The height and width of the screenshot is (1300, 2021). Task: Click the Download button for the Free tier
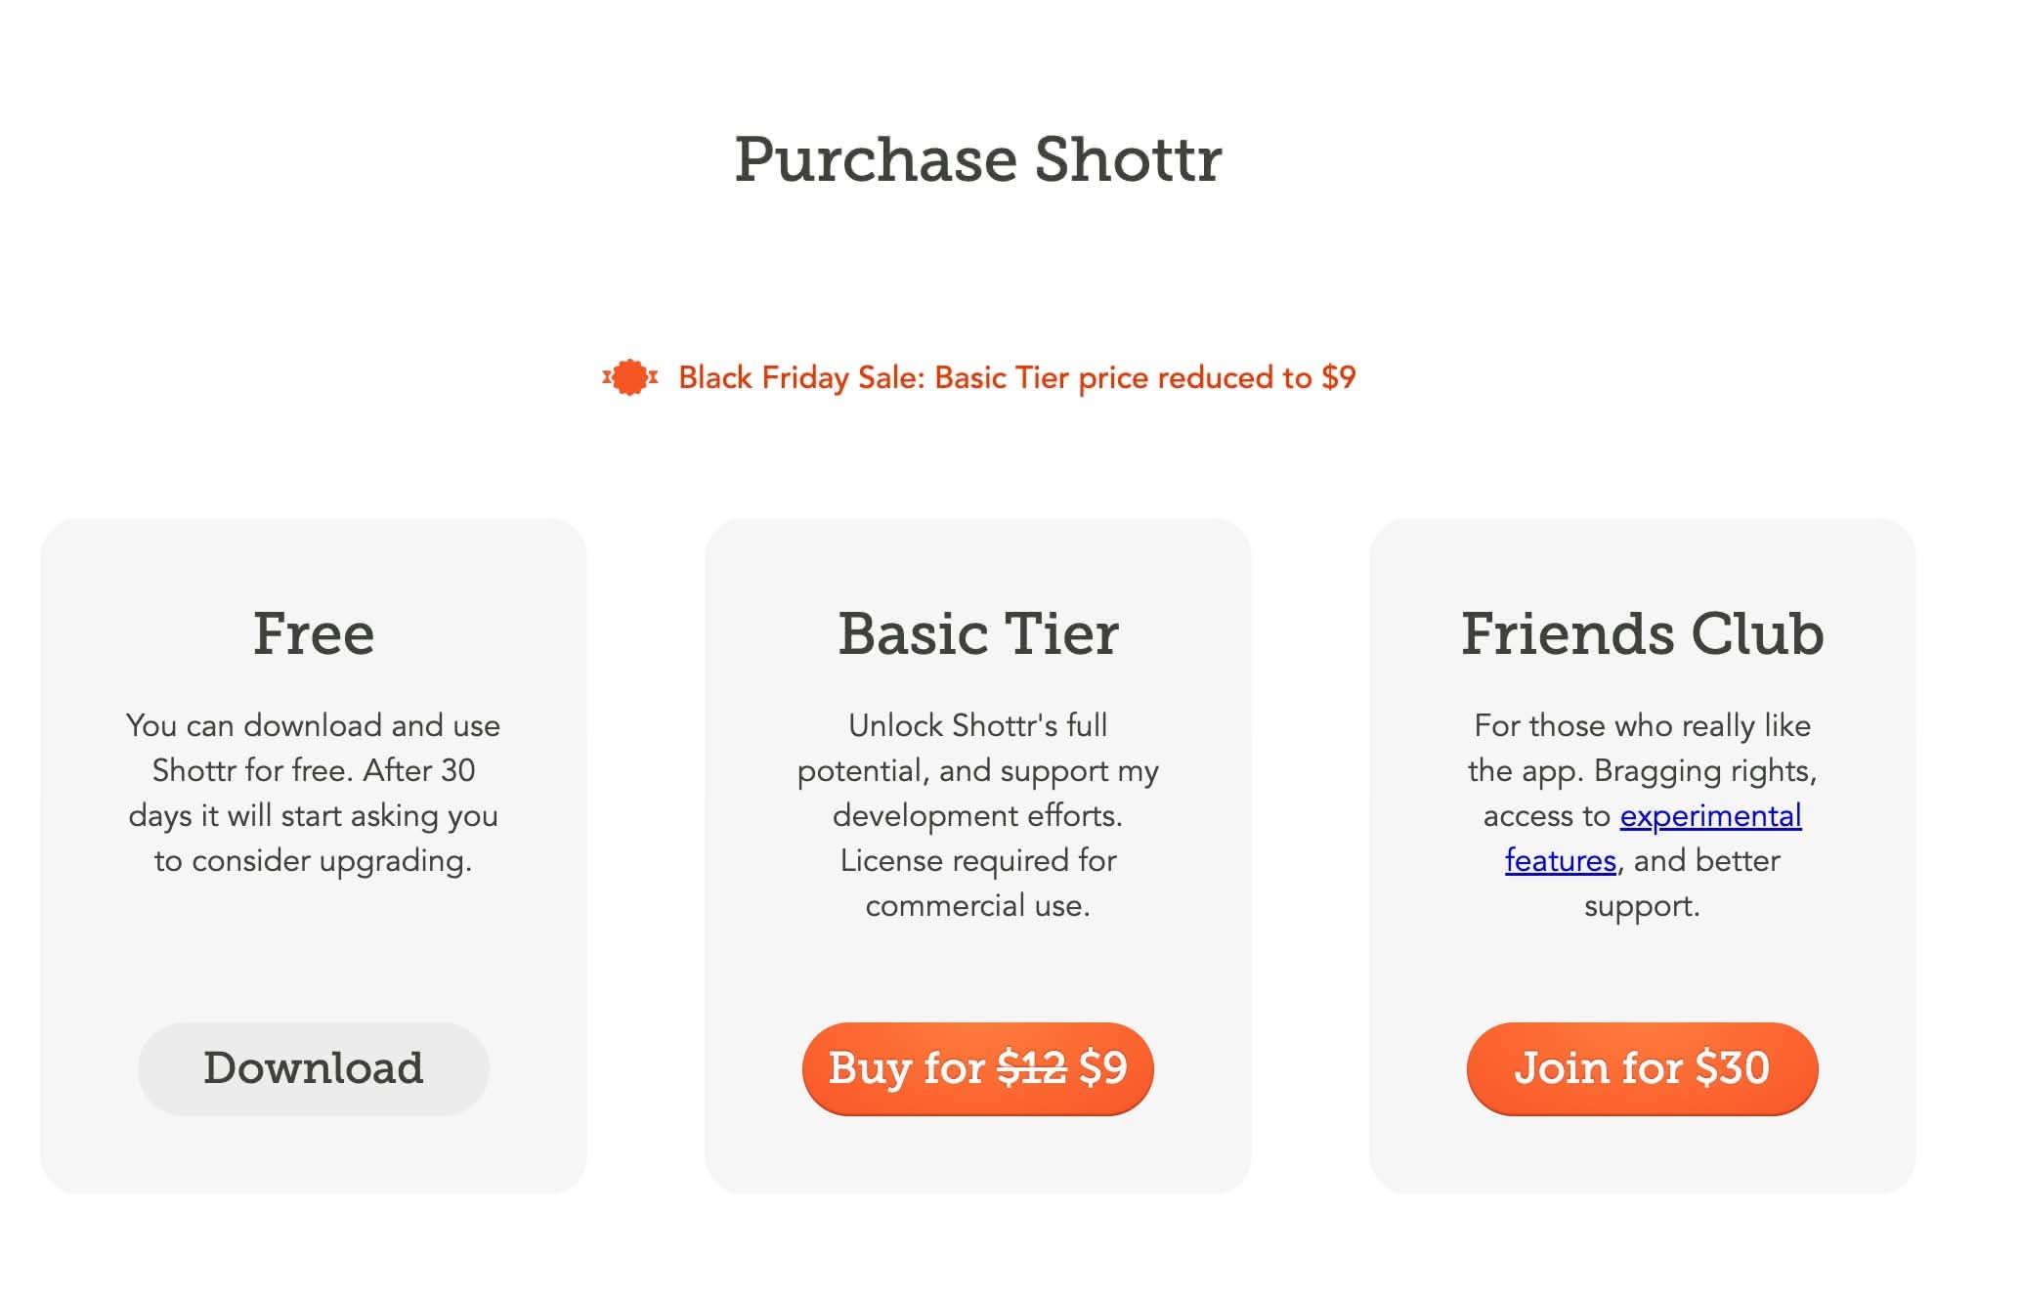click(x=314, y=1068)
